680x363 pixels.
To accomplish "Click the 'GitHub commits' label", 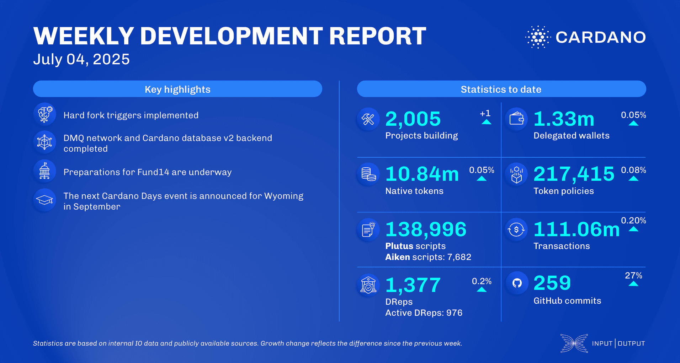I will 567,301.
